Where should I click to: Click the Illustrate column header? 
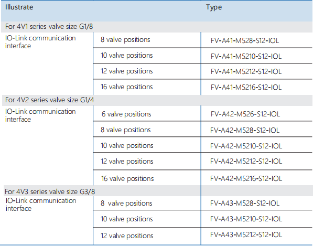pyautogui.click(x=19, y=7)
